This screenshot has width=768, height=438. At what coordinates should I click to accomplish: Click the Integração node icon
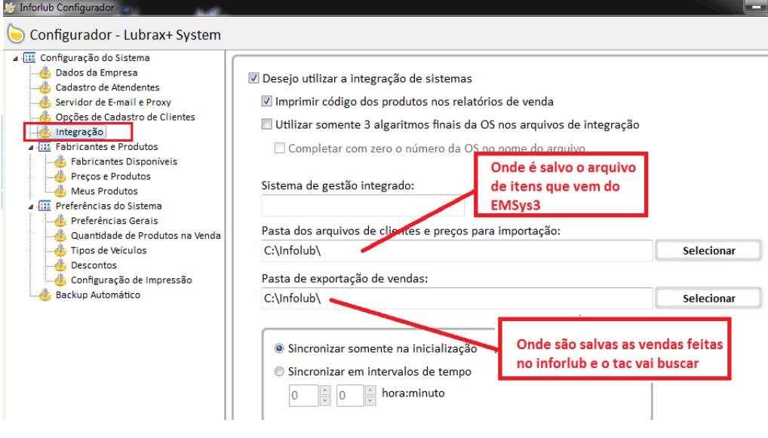pos(45,132)
